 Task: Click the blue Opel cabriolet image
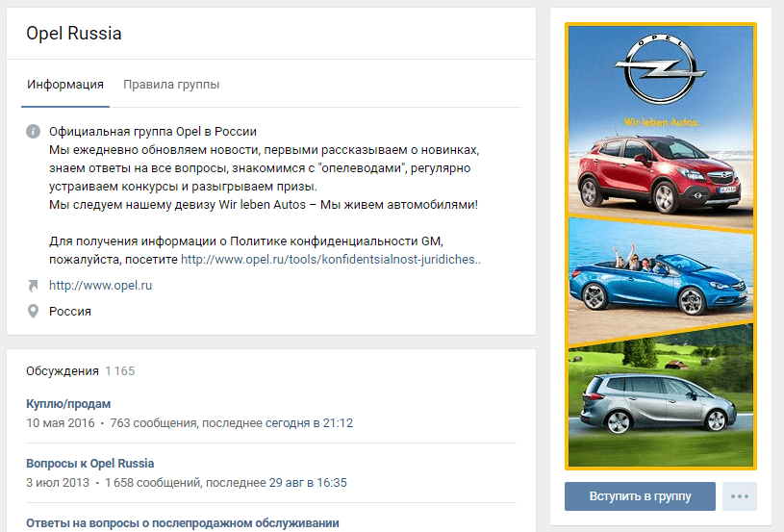[660, 284]
